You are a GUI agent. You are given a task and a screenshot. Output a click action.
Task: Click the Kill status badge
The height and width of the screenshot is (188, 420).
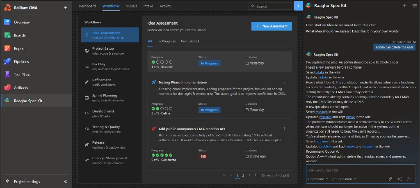pyautogui.click(x=203, y=156)
